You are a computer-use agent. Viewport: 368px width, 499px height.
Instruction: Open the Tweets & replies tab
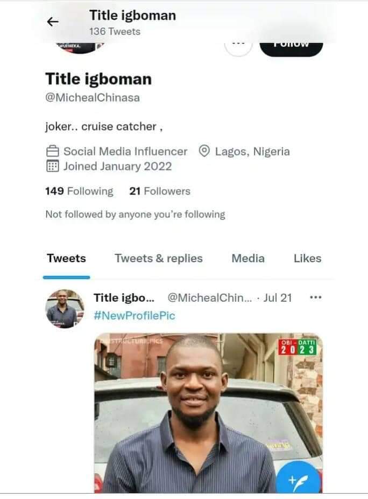pyautogui.click(x=159, y=259)
